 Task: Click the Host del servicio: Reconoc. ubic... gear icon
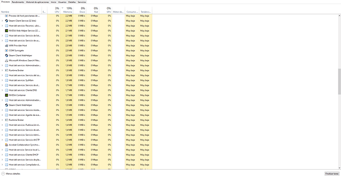(6, 26)
